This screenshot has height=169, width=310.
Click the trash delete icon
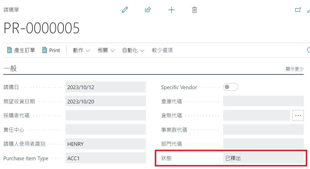[195, 10]
